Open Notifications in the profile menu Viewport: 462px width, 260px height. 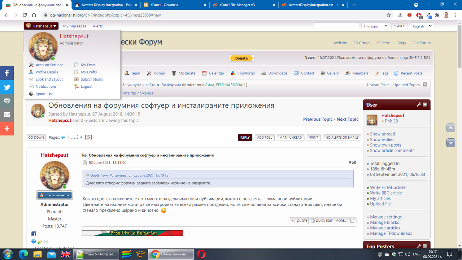(x=46, y=87)
